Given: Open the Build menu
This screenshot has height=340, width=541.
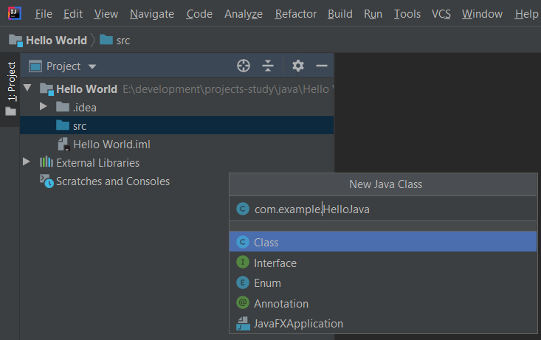Looking at the screenshot, I should pyautogui.click(x=340, y=14).
